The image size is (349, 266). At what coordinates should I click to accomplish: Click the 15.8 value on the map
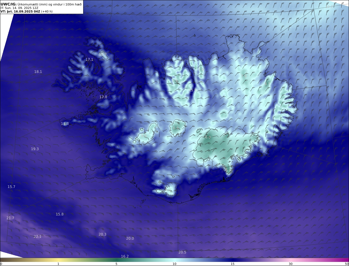pos(60,214)
